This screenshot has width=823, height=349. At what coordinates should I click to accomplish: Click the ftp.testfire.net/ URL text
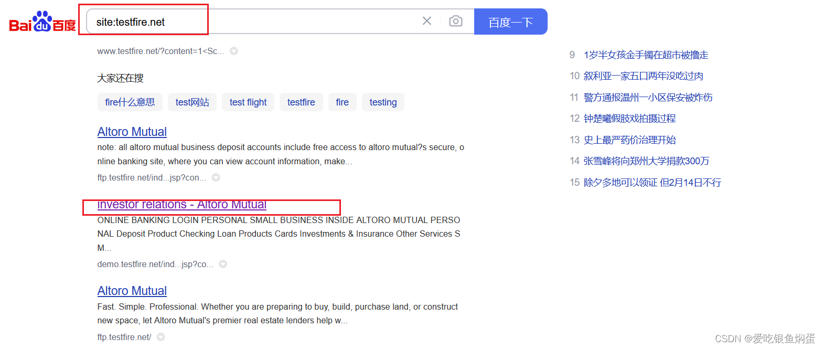124,337
